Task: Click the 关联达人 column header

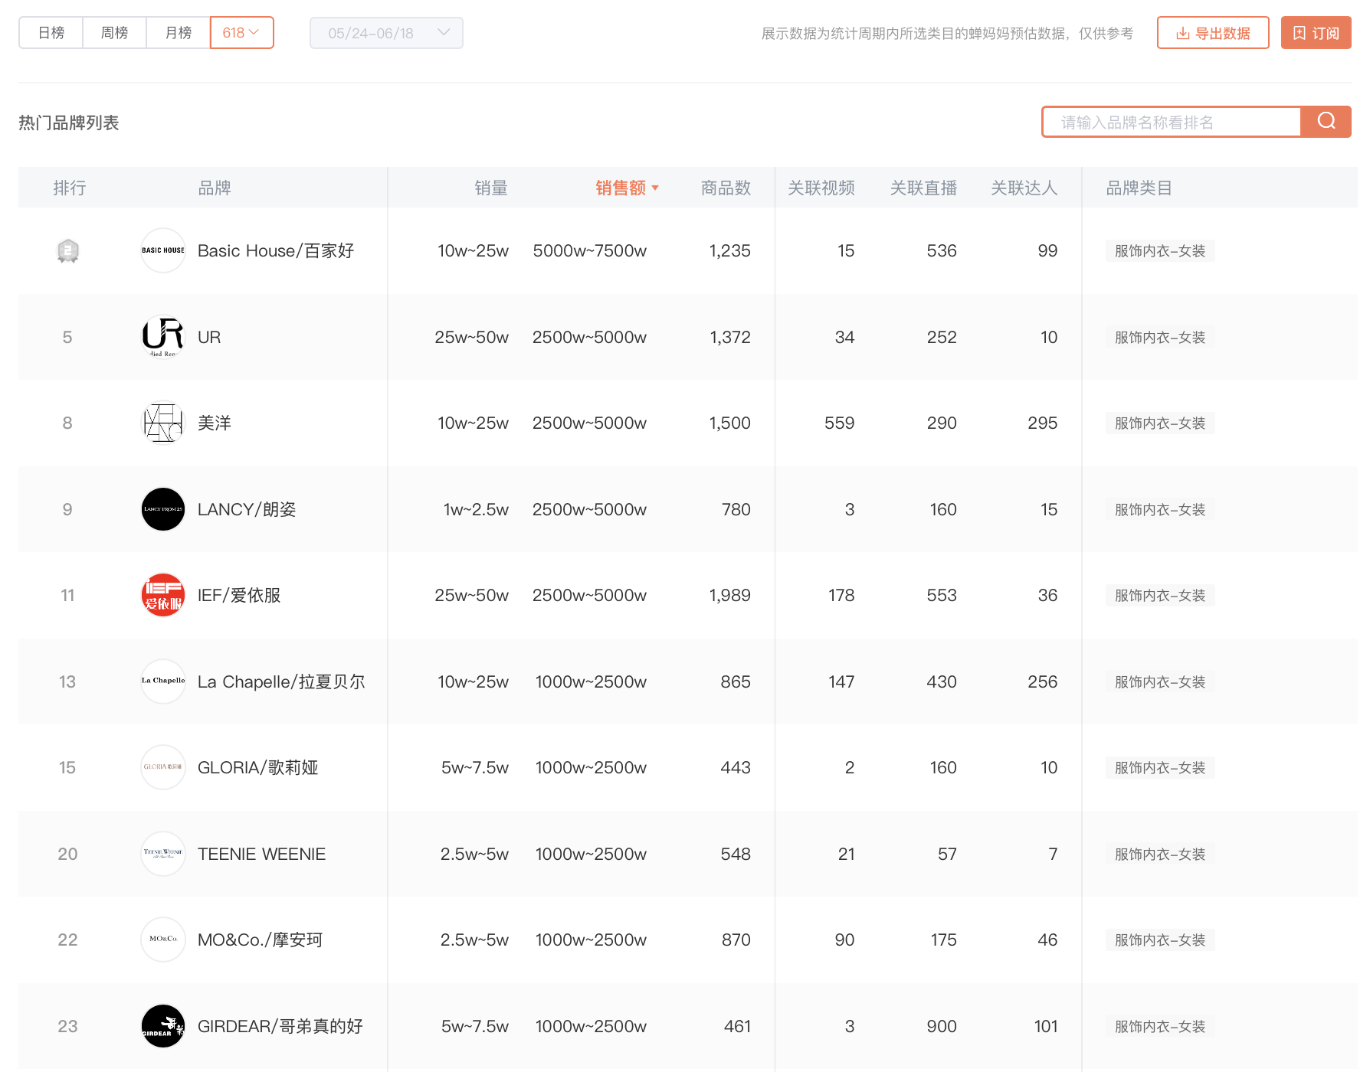Action: point(1024,188)
